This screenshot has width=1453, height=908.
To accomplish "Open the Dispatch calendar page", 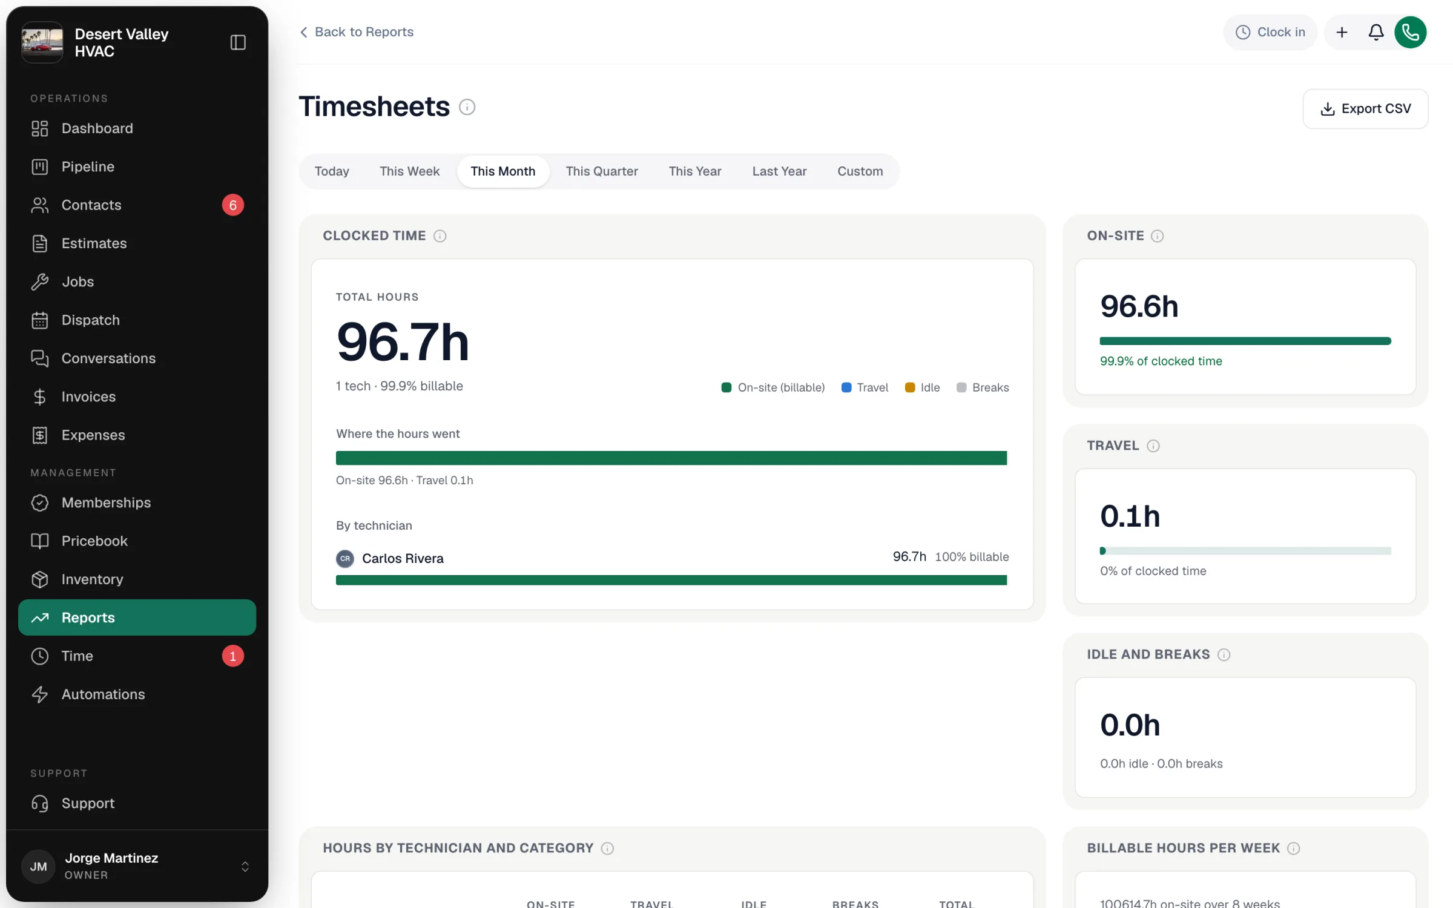I will (x=137, y=320).
